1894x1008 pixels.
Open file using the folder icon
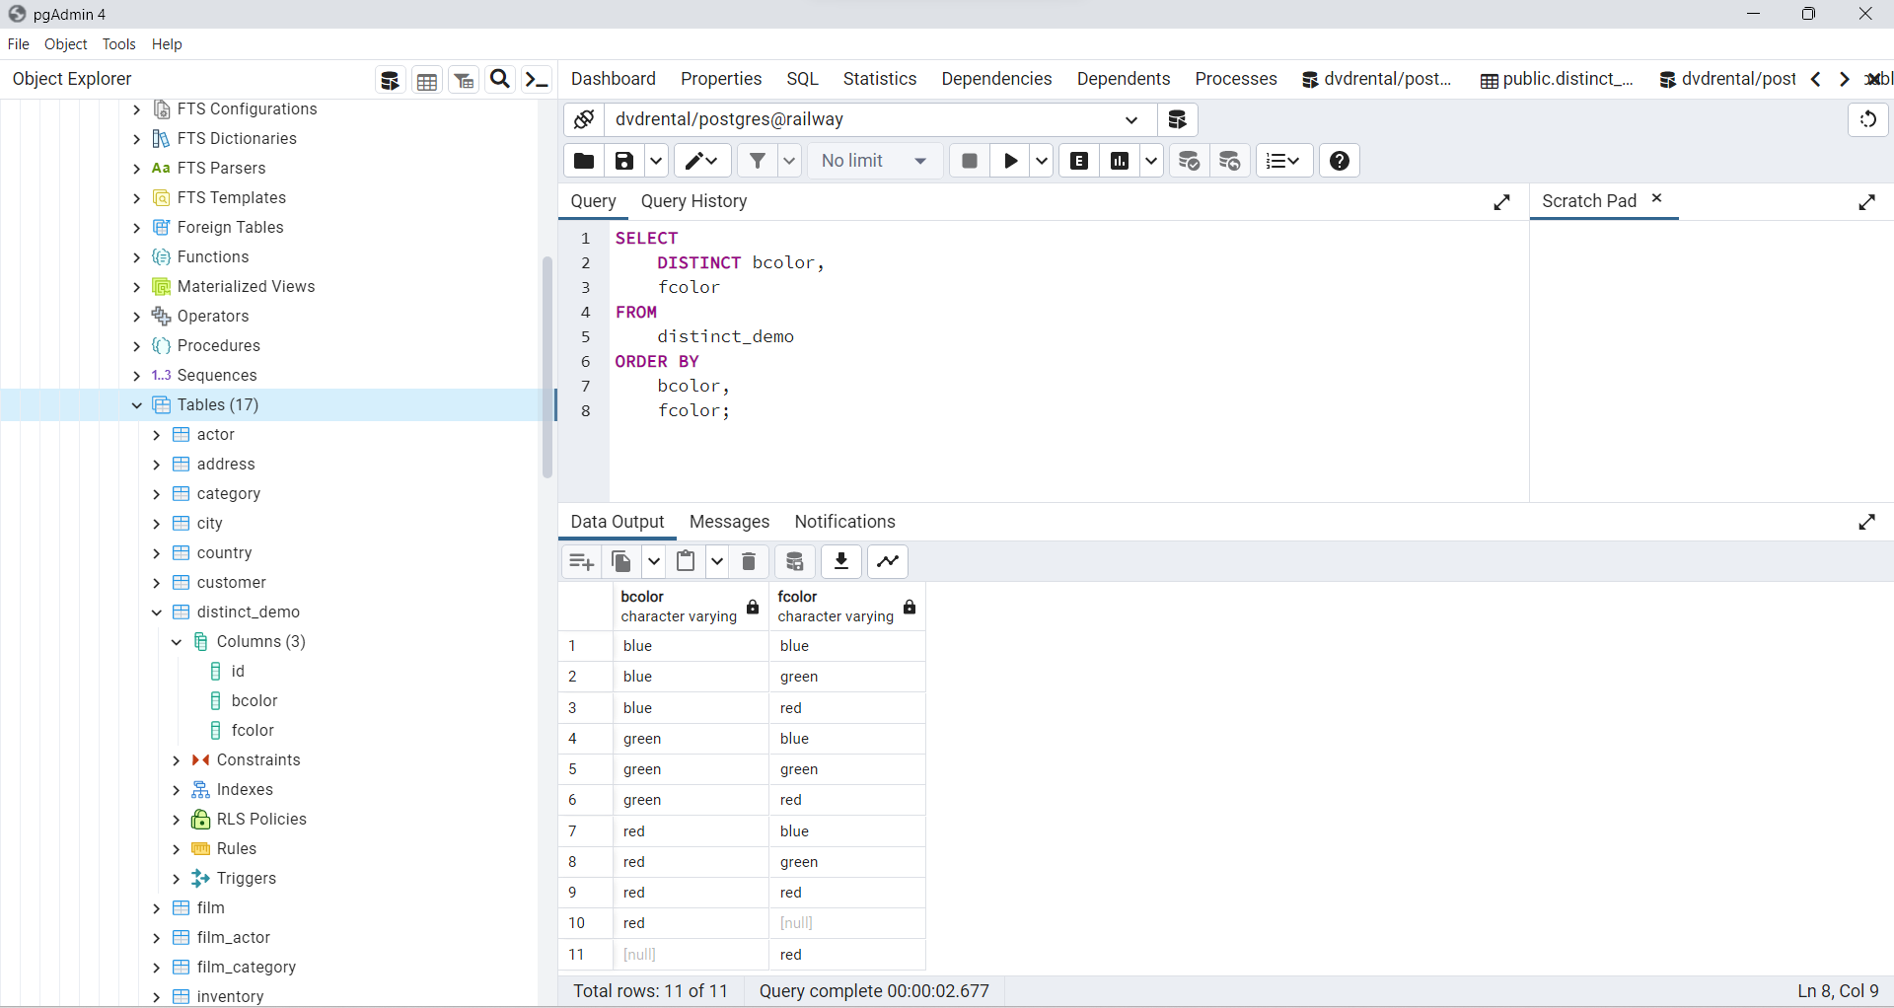coord(584,161)
